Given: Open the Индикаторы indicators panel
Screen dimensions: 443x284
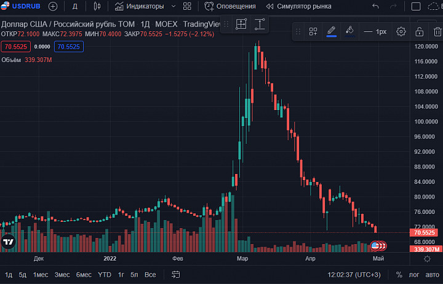Looking at the screenshot, I should pos(139,6).
